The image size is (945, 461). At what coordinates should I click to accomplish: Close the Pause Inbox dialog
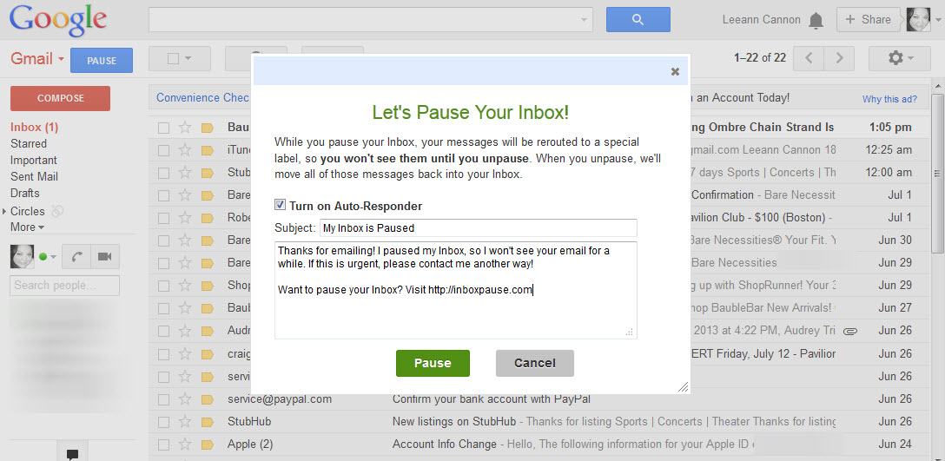click(675, 72)
